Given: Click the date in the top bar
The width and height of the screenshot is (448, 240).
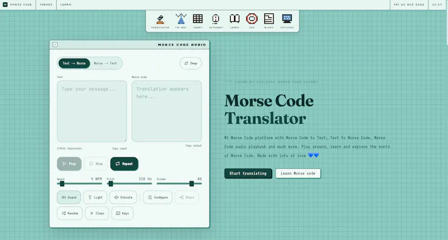Looking at the screenshot, I should point(409,4).
